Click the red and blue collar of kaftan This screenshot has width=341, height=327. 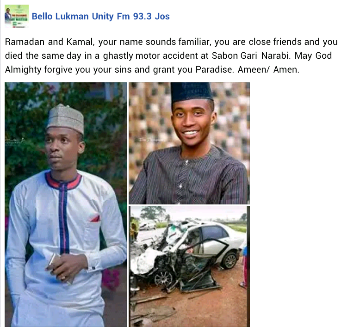63,180
